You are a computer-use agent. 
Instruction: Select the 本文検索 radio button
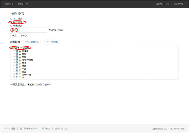click(x=11, y=19)
